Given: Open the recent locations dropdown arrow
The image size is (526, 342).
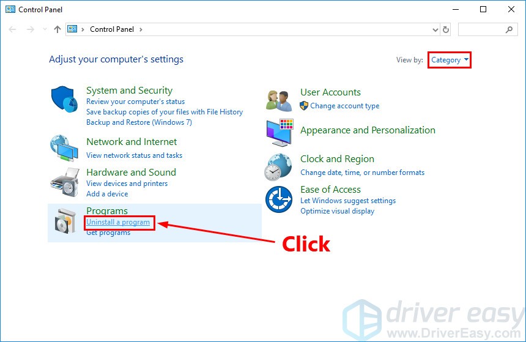Looking at the screenshot, I should [45, 29].
